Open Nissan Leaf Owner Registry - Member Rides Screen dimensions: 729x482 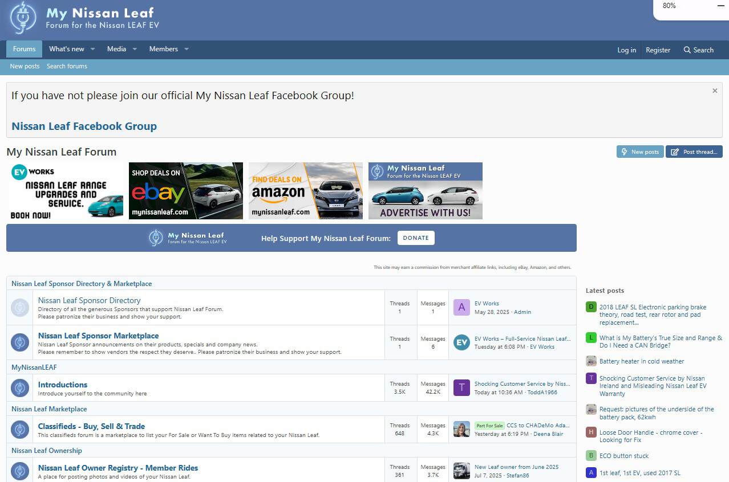coord(118,468)
